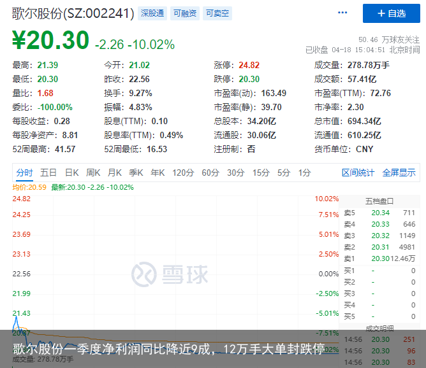Select the 卖3 order row at 20.32
The width and height of the screenshot is (426, 368).
point(379,236)
